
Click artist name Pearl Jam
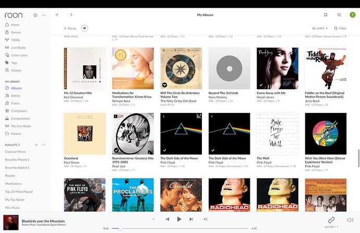coord(119,166)
